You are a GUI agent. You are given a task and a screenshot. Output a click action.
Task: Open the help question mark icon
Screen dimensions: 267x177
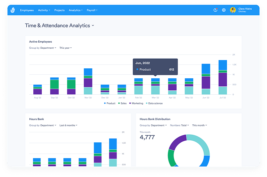tap(215, 10)
